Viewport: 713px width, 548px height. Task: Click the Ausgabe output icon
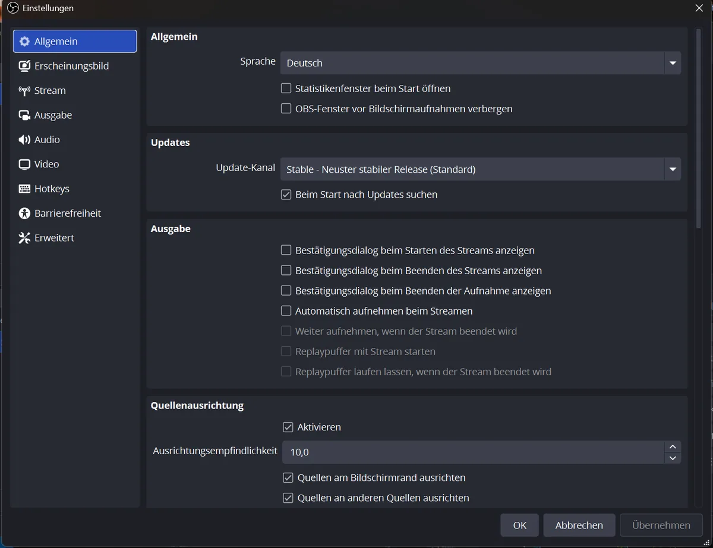(24, 115)
